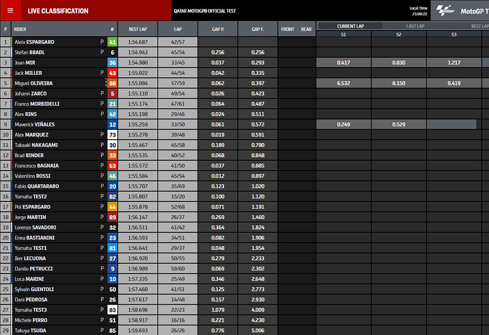Click number badge 44 for Pol Espargaro
489x335 pixels.
pyautogui.click(x=112, y=207)
